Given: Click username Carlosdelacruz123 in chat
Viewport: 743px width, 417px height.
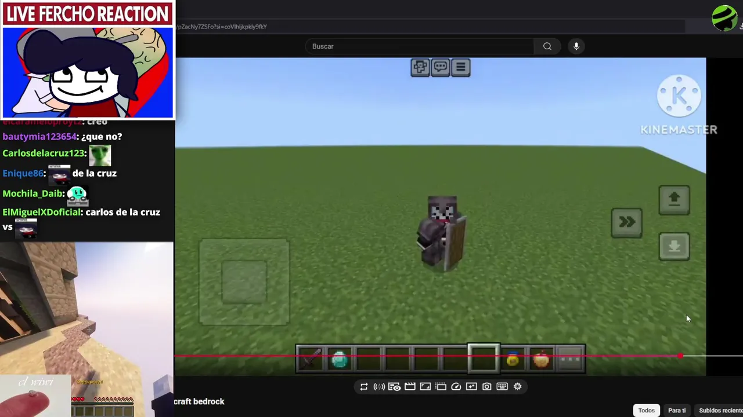Looking at the screenshot, I should tap(44, 153).
